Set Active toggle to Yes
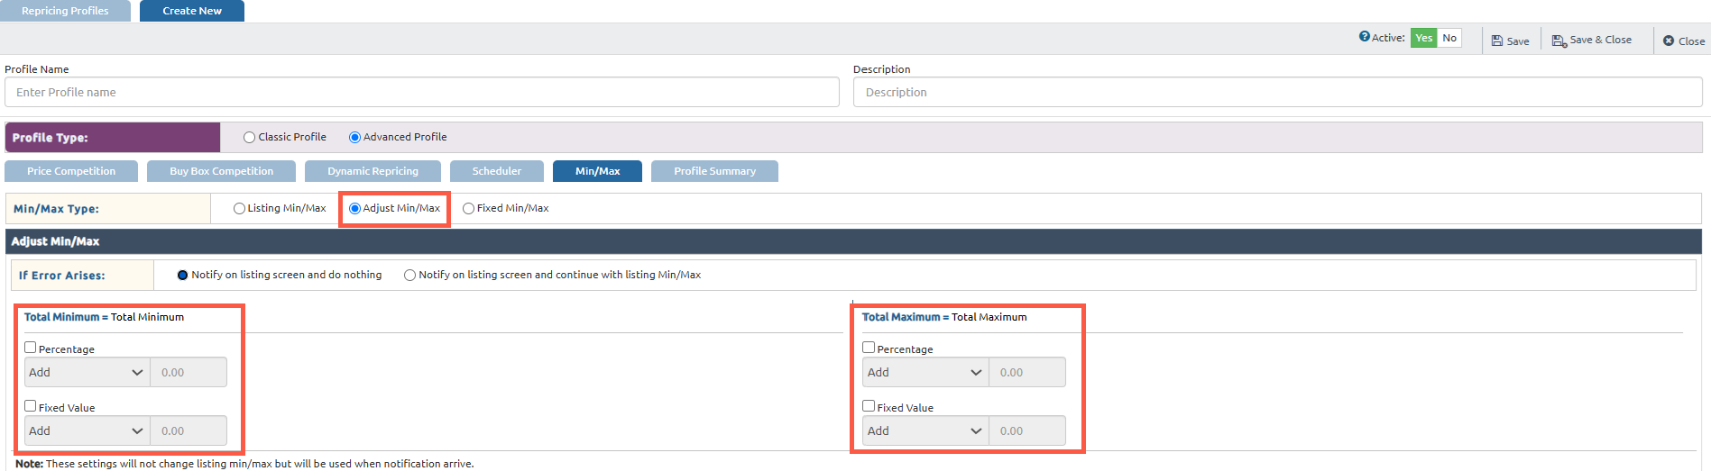Screen dimensions: 1711x471 tap(1423, 38)
